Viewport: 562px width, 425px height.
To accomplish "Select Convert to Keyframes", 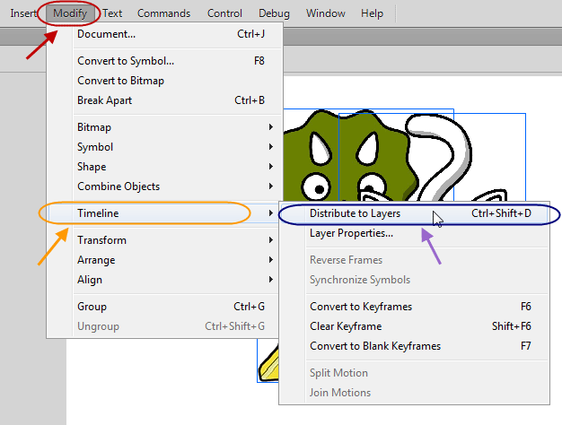I will coord(414,307).
